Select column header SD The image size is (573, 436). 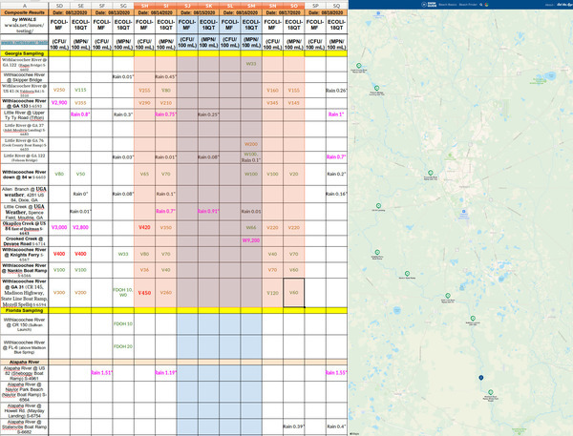[x=59, y=6]
